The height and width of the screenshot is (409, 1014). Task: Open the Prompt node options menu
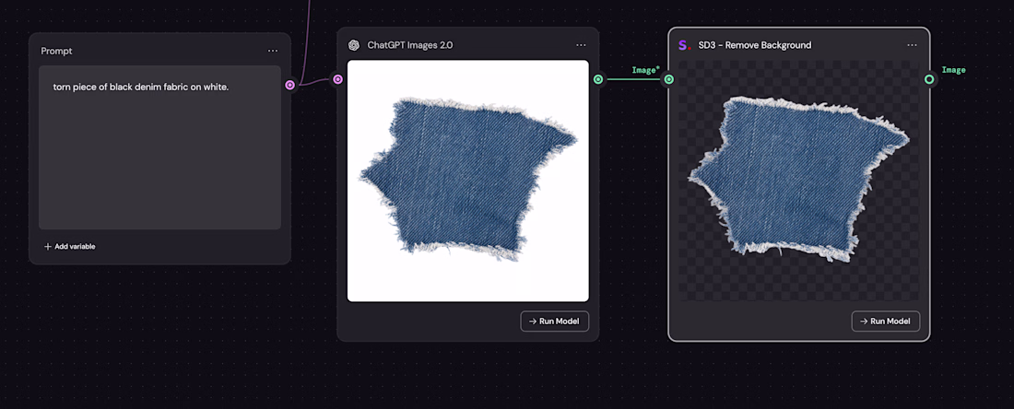(x=273, y=51)
